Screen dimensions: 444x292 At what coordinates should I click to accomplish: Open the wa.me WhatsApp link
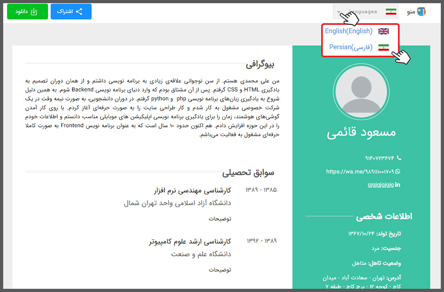click(360, 171)
